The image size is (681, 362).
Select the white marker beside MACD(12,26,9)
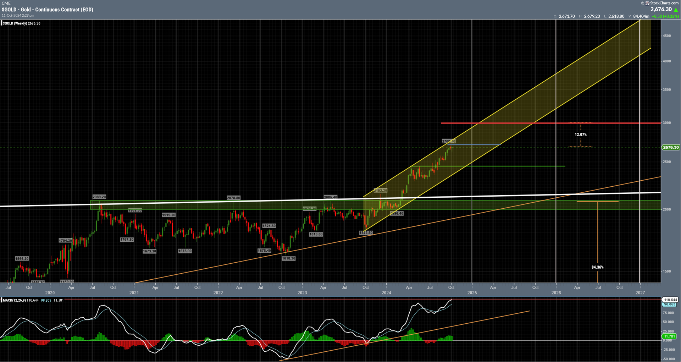coord(1,300)
